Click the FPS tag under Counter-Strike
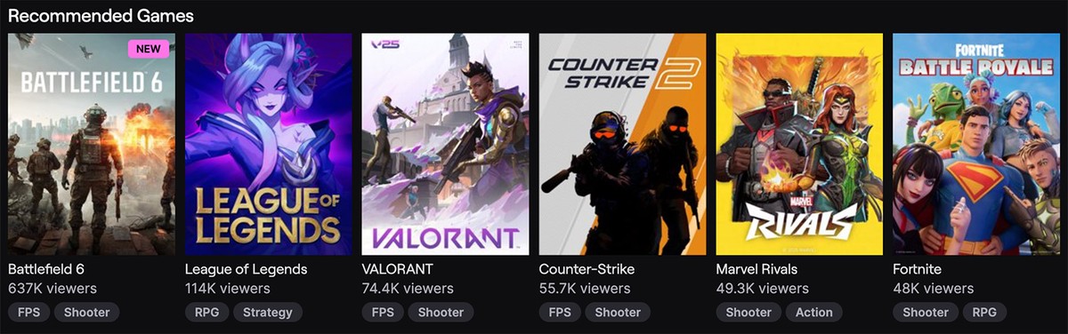 tap(560, 312)
